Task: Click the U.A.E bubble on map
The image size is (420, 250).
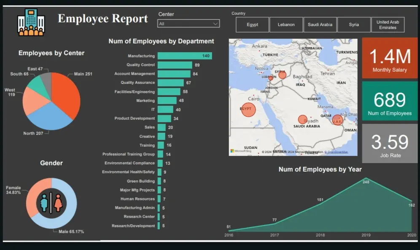Action: pyautogui.click(x=337, y=120)
